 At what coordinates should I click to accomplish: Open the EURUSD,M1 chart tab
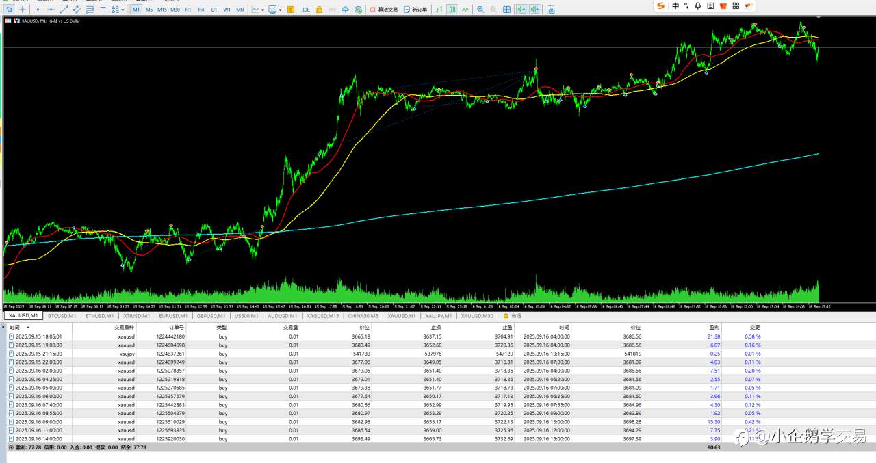click(174, 316)
